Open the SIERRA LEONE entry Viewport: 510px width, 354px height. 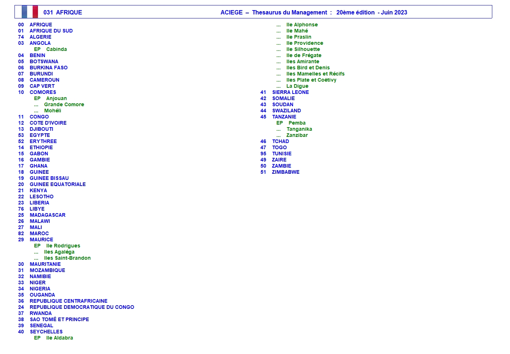click(x=290, y=92)
